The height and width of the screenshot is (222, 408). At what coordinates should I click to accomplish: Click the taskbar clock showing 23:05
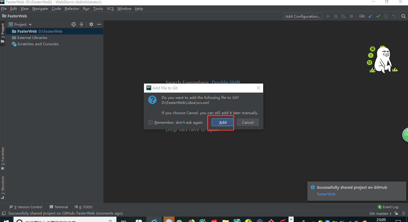(x=381, y=220)
